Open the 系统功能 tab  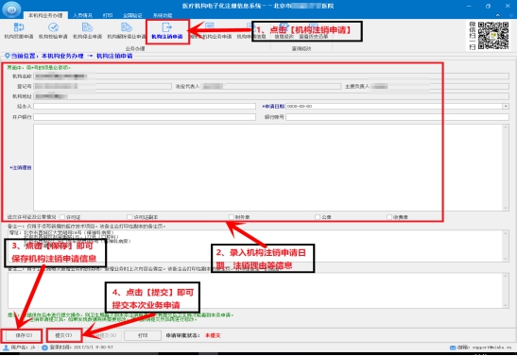[163, 15]
